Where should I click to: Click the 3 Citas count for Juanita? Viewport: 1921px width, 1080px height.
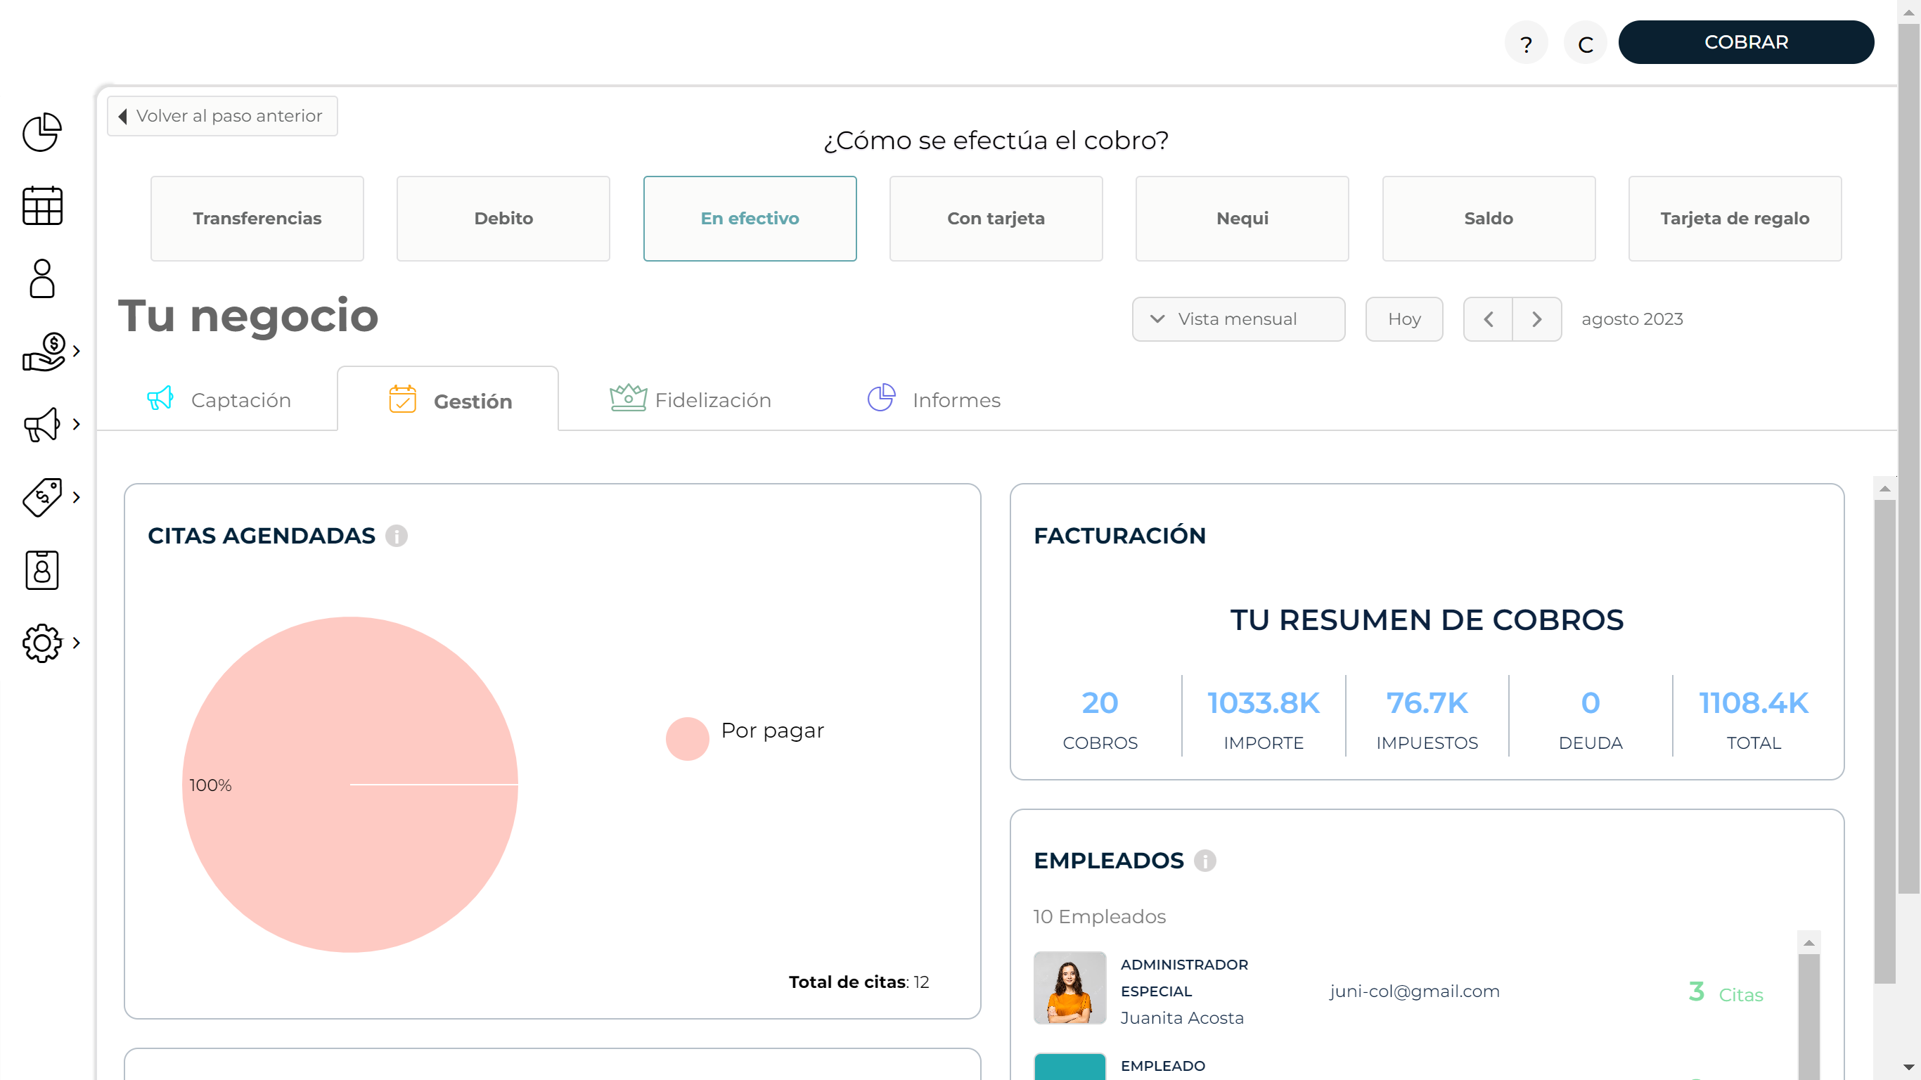pyautogui.click(x=1726, y=992)
